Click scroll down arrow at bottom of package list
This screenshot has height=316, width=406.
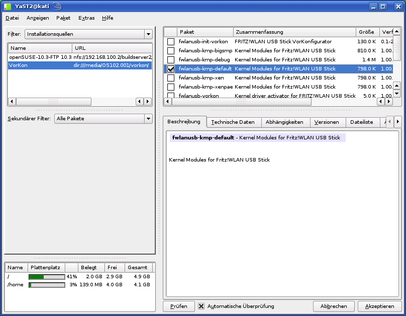click(397, 93)
